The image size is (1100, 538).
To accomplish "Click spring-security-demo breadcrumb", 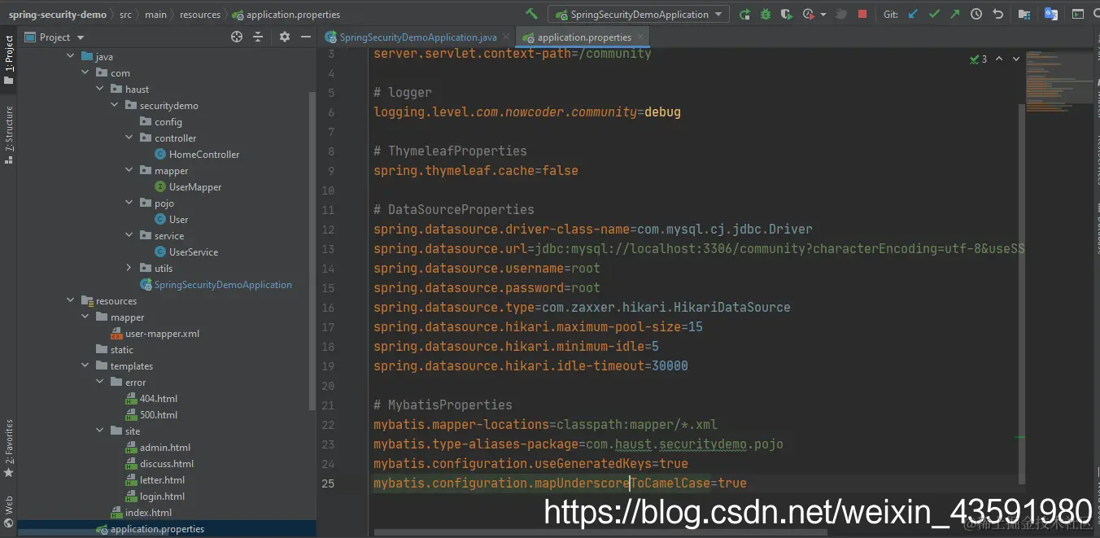I will [58, 15].
